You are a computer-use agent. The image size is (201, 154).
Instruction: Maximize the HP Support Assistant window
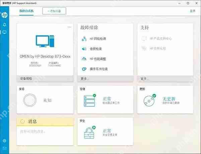tap(188, 3)
